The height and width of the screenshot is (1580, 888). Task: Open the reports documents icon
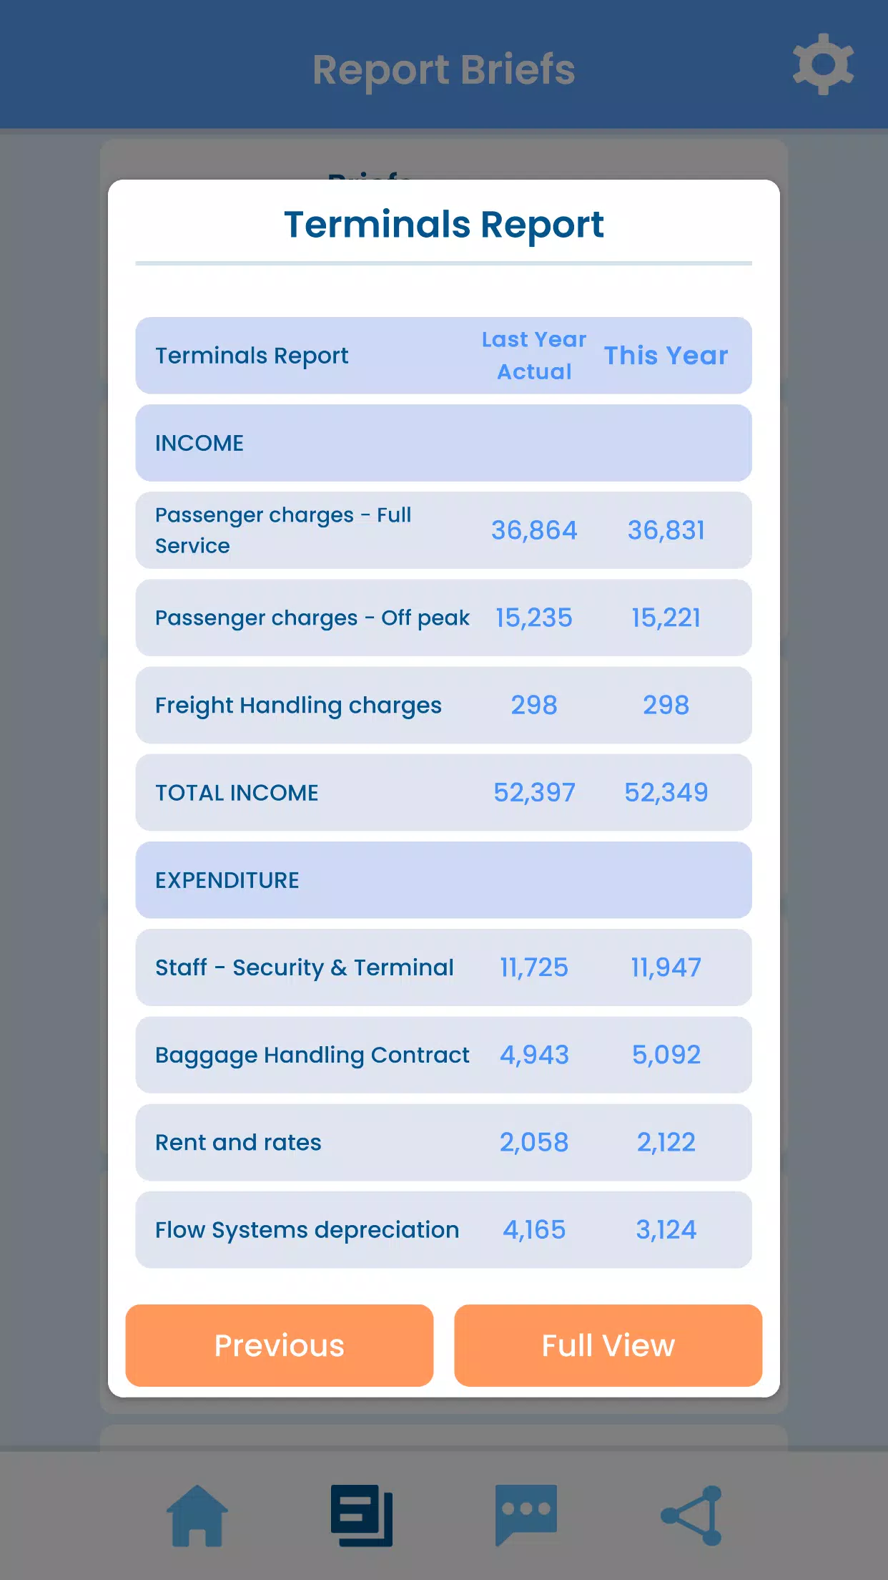pyautogui.click(x=362, y=1516)
